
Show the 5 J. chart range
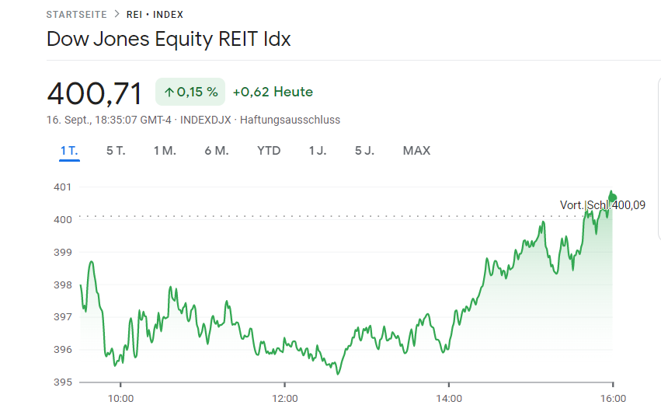tap(364, 151)
